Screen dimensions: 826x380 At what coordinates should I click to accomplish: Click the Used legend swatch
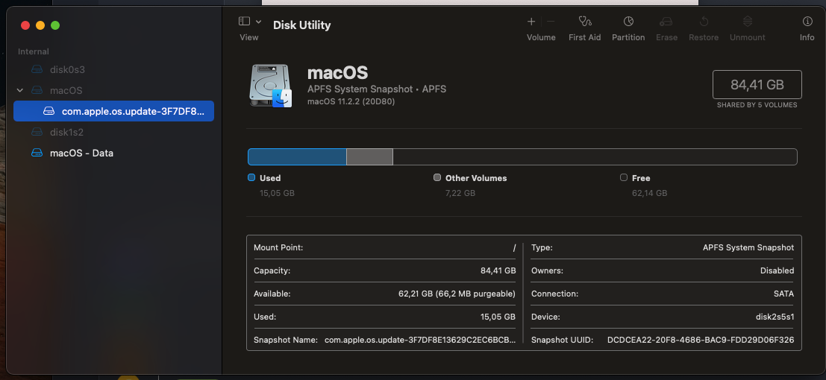tap(251, 178)
